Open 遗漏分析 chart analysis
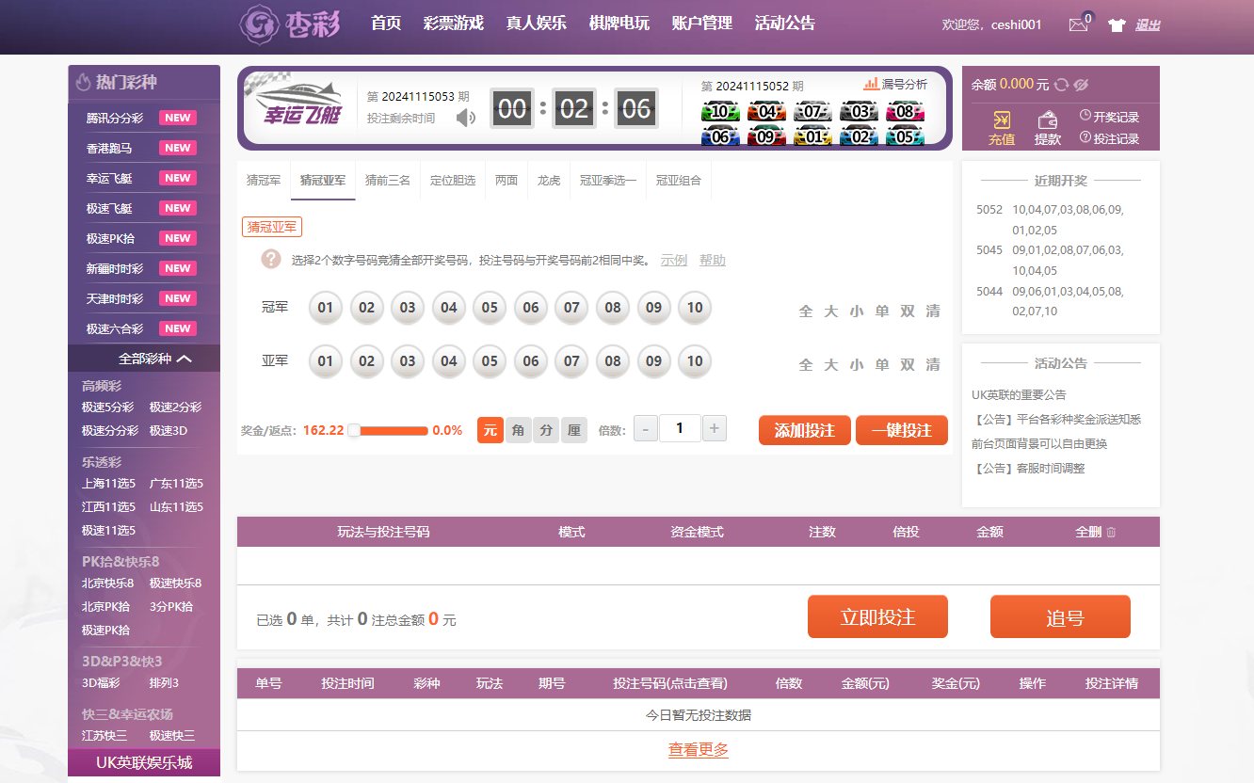 pyautogui.click(x=895, y=84)
